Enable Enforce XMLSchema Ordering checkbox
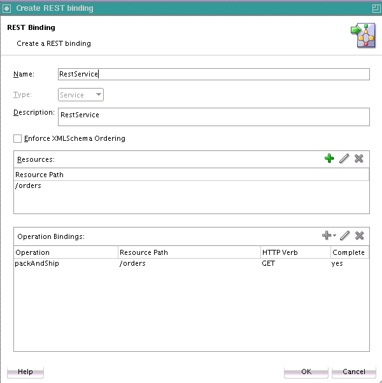This screenshot has height=383, width=382. pyautogui.click(x=17, y=138)
